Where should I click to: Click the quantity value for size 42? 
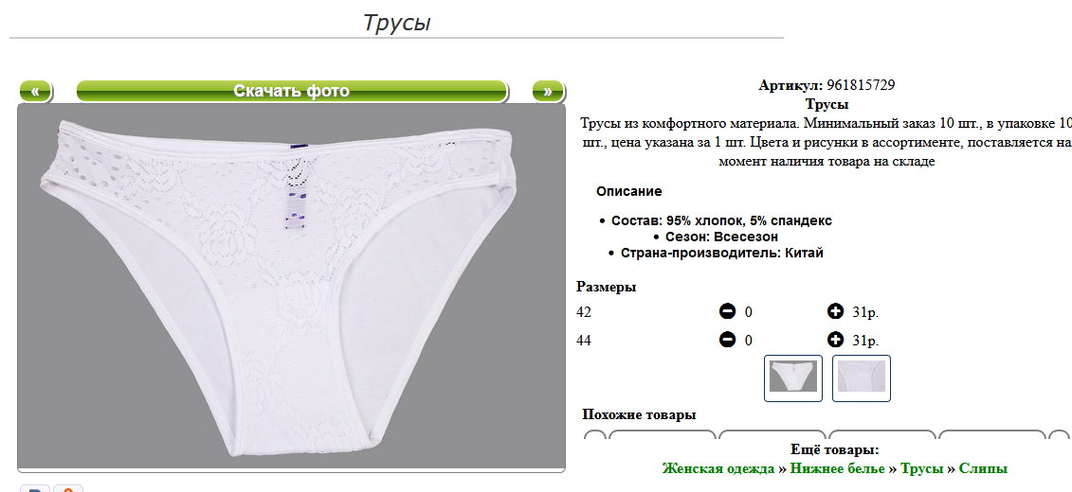748,312
